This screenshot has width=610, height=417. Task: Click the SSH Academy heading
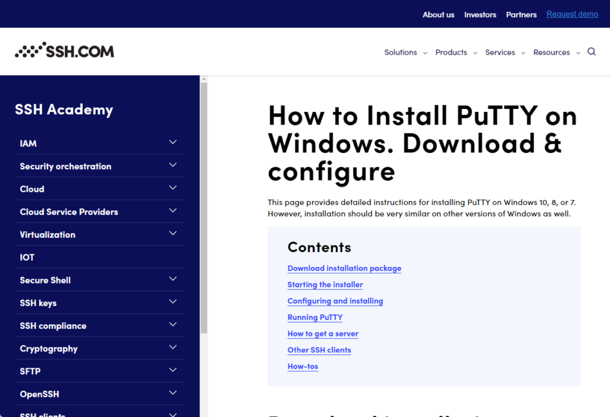64,110
